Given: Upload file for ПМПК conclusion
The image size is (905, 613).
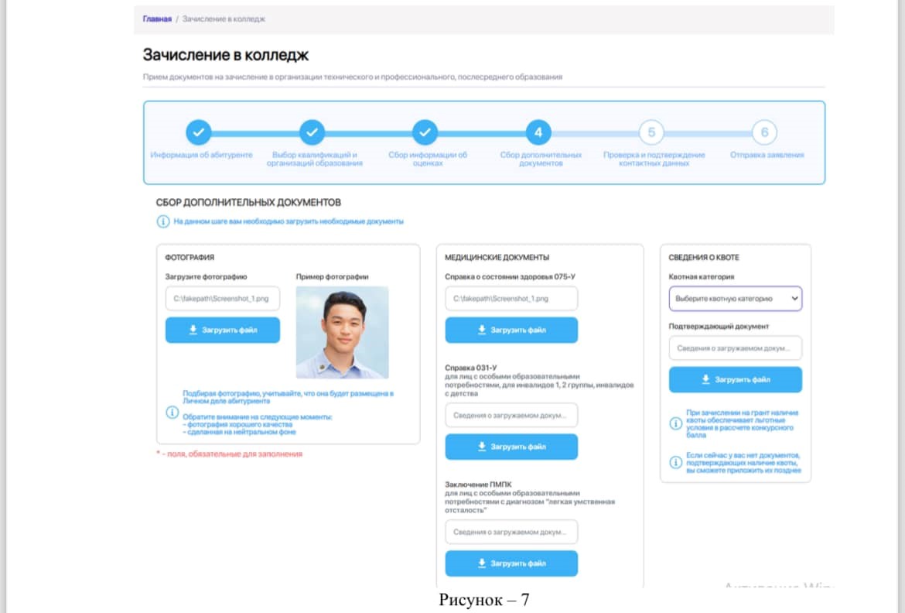Looking at the screenshot, I should click(511, 563).
